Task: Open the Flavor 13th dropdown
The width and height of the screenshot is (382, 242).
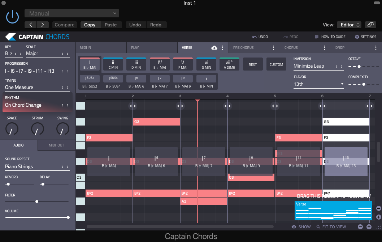Action: coord(319,84)
